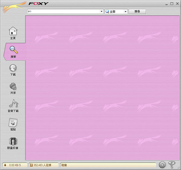Expand the search history dropdown arrow
Image resolution: width=181 pixels, height=170 pixels.
(102, 11)
